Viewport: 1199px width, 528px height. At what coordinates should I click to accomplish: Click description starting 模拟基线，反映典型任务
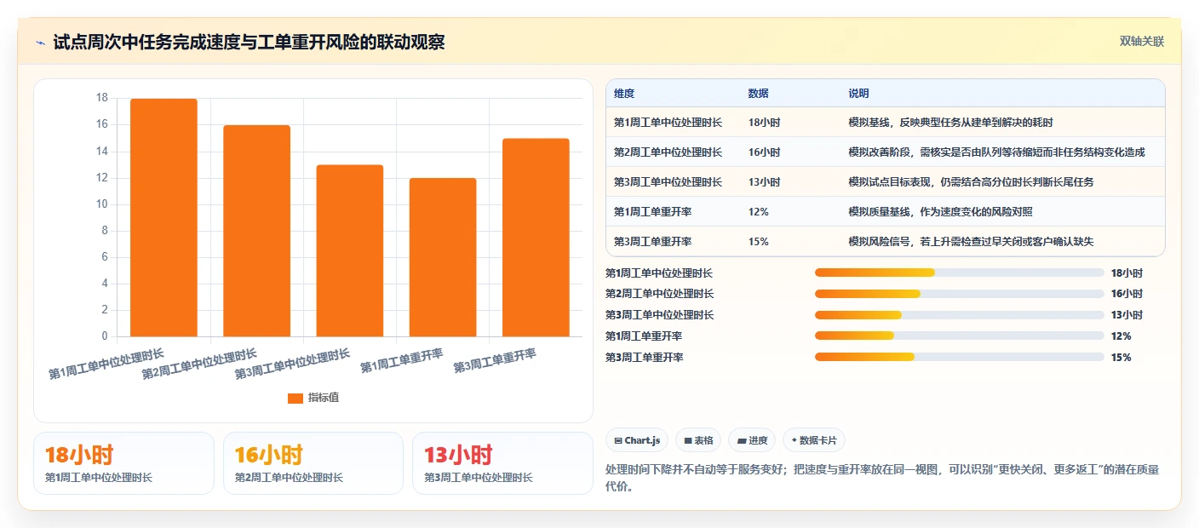[950, 123]
